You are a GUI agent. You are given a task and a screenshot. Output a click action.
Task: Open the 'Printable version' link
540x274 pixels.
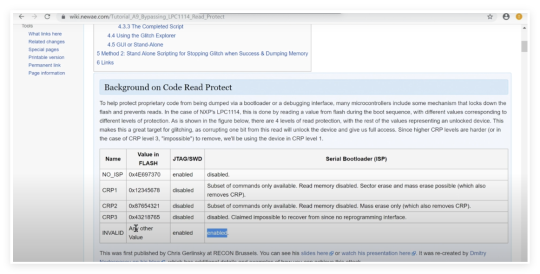[46, 57]
